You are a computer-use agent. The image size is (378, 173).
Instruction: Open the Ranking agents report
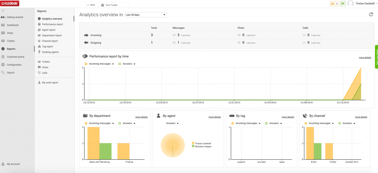point(50,52)
